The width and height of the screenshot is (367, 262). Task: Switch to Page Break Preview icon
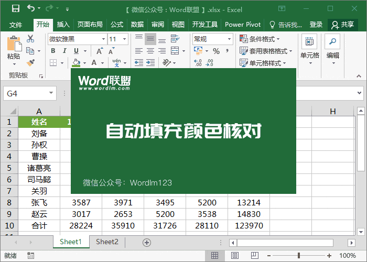(254, 255)
